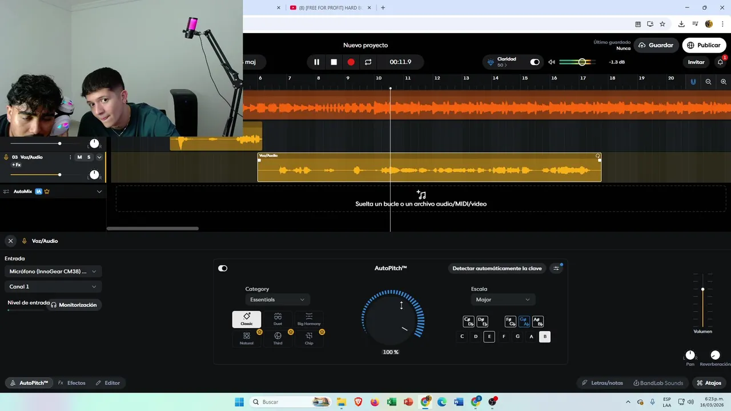
Task: Click the Guardar save button
Action: tap(656, 45)
